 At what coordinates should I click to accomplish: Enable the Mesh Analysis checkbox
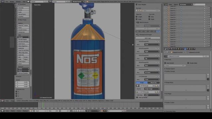coord(138,22)
